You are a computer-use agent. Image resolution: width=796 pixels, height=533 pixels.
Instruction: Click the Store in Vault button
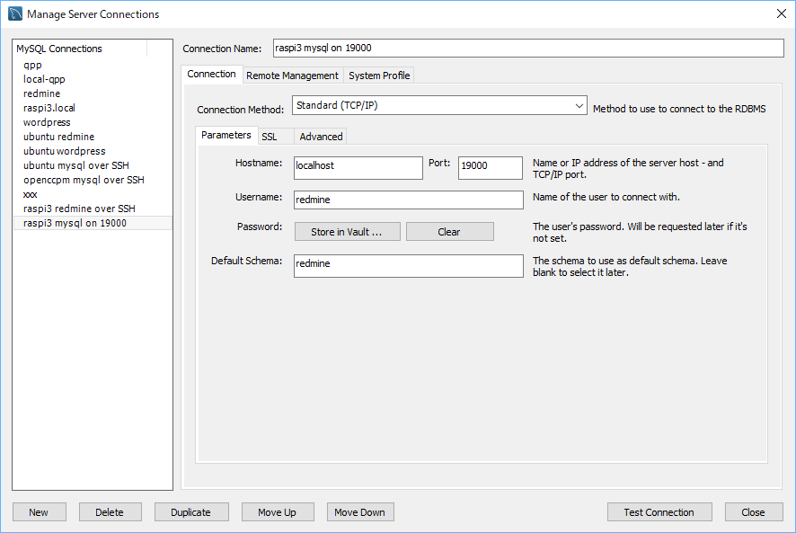(347, 232)
